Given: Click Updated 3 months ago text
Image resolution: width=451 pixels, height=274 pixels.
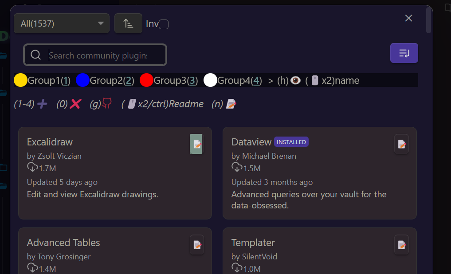Looking at the screenshot, I should coord(272,182).
